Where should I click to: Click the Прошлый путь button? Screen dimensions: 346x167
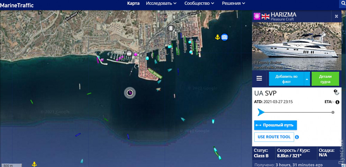click(x=275, y=125)
